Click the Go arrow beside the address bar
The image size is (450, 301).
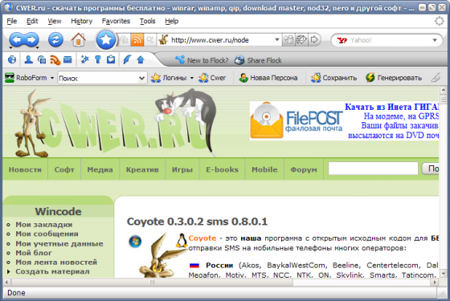click(x=314, y=39)
